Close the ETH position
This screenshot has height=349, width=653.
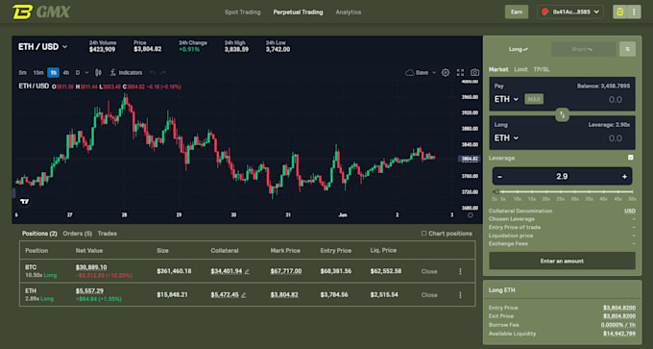point(429,295)
